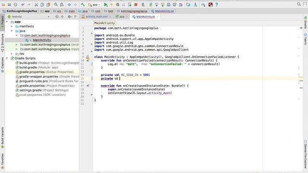Click the Replace icon in toolbar
The image size is (308, 173).
62,4
